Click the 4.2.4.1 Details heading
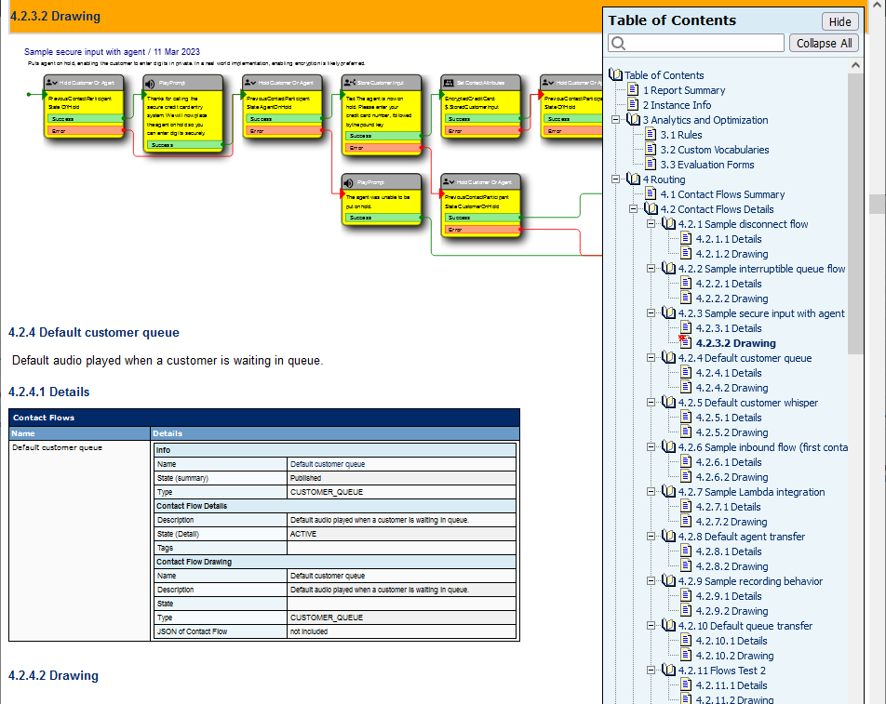886x704 pixels. [48, 392]
